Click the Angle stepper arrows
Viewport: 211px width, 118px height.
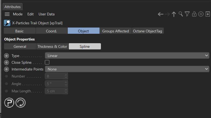pos(66,84)
